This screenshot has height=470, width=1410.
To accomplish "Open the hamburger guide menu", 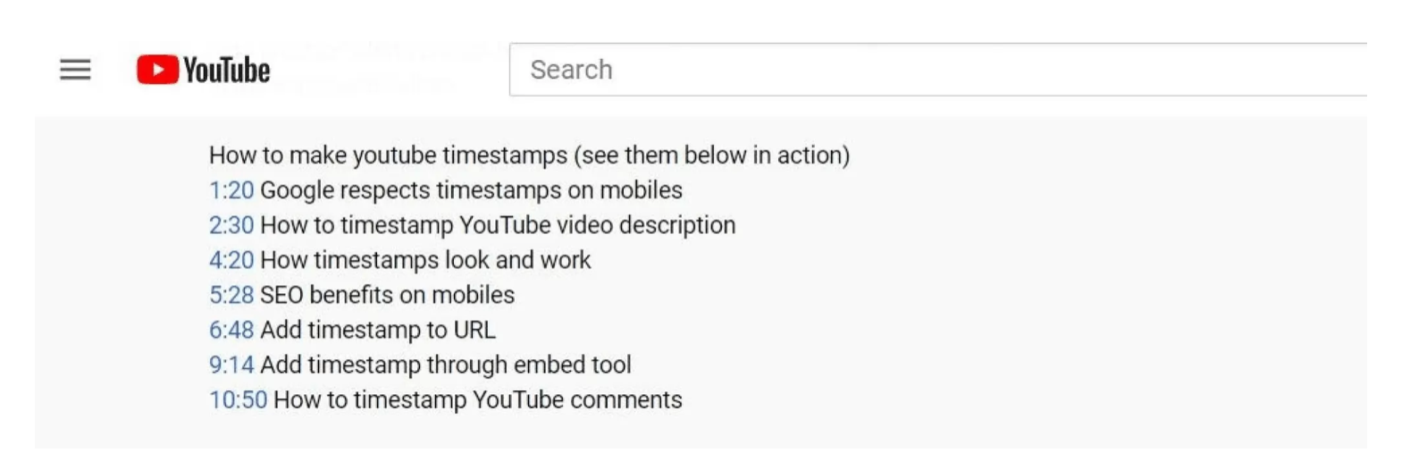I will pyautogui.click(x=75, y=70).
